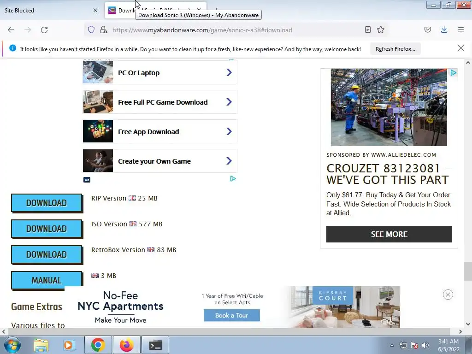The width and height of the screenshot is (472, 354).
Task: Launch Windows Media Player from taskbar
Action: pos(69,345)
